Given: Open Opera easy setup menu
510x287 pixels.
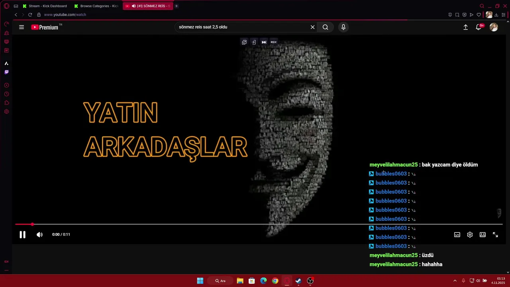Looking at the screenshot, I should pyautogui.click(x=504, y=15).
